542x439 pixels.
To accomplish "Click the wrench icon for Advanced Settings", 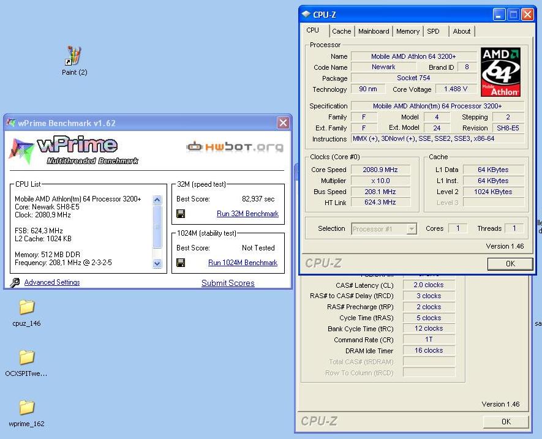I will tap(15, 282).
